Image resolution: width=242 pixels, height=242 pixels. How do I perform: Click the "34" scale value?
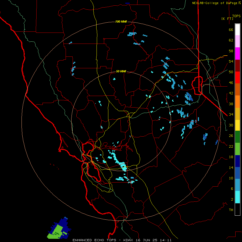point(231,115)
